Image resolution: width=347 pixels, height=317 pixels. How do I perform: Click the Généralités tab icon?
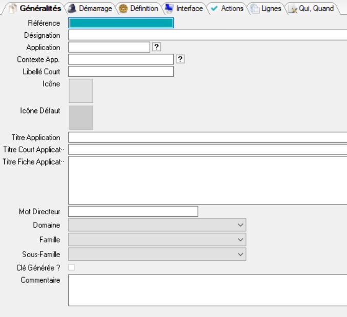tap(13, 9)
